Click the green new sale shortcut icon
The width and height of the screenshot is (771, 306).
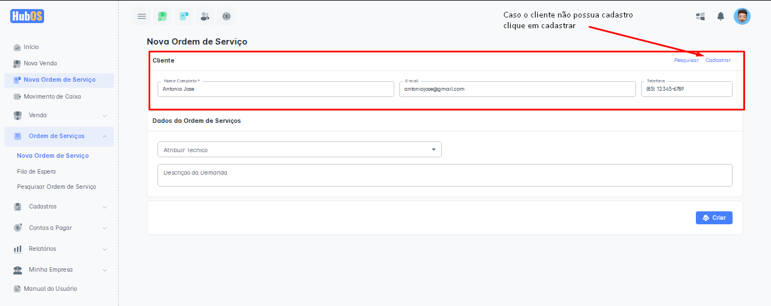tap(162, 16)
